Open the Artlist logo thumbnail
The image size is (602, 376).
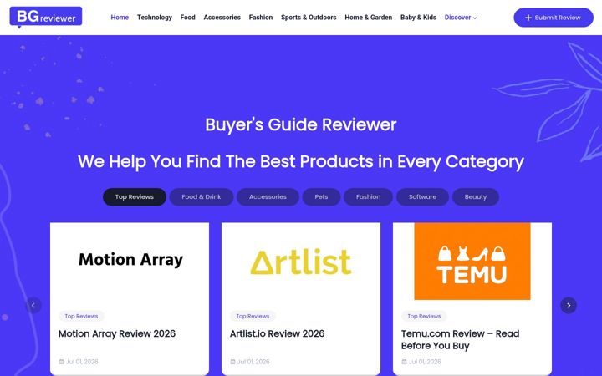(301, 261)
